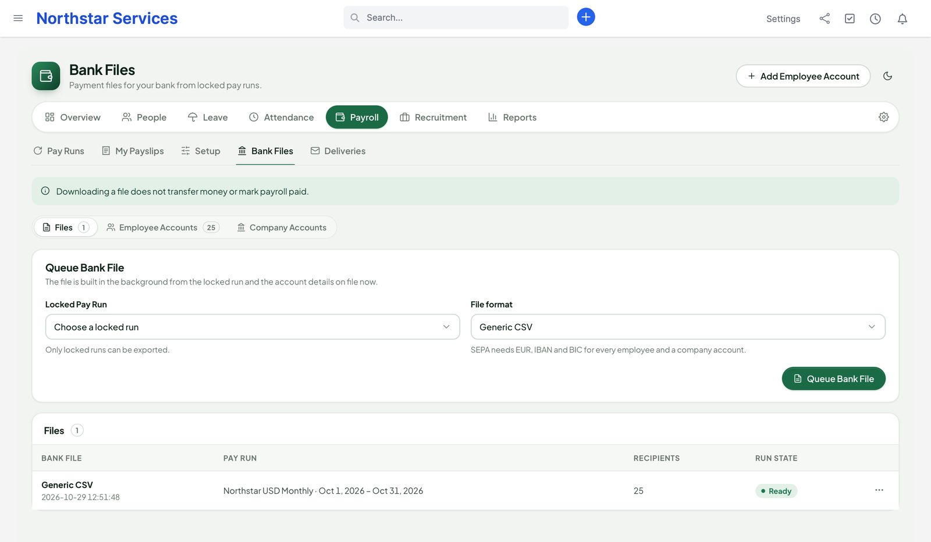This screenshot has width=931, height=542.
Task: Open the hamburger navigation menu
Action: click(18, 18)
